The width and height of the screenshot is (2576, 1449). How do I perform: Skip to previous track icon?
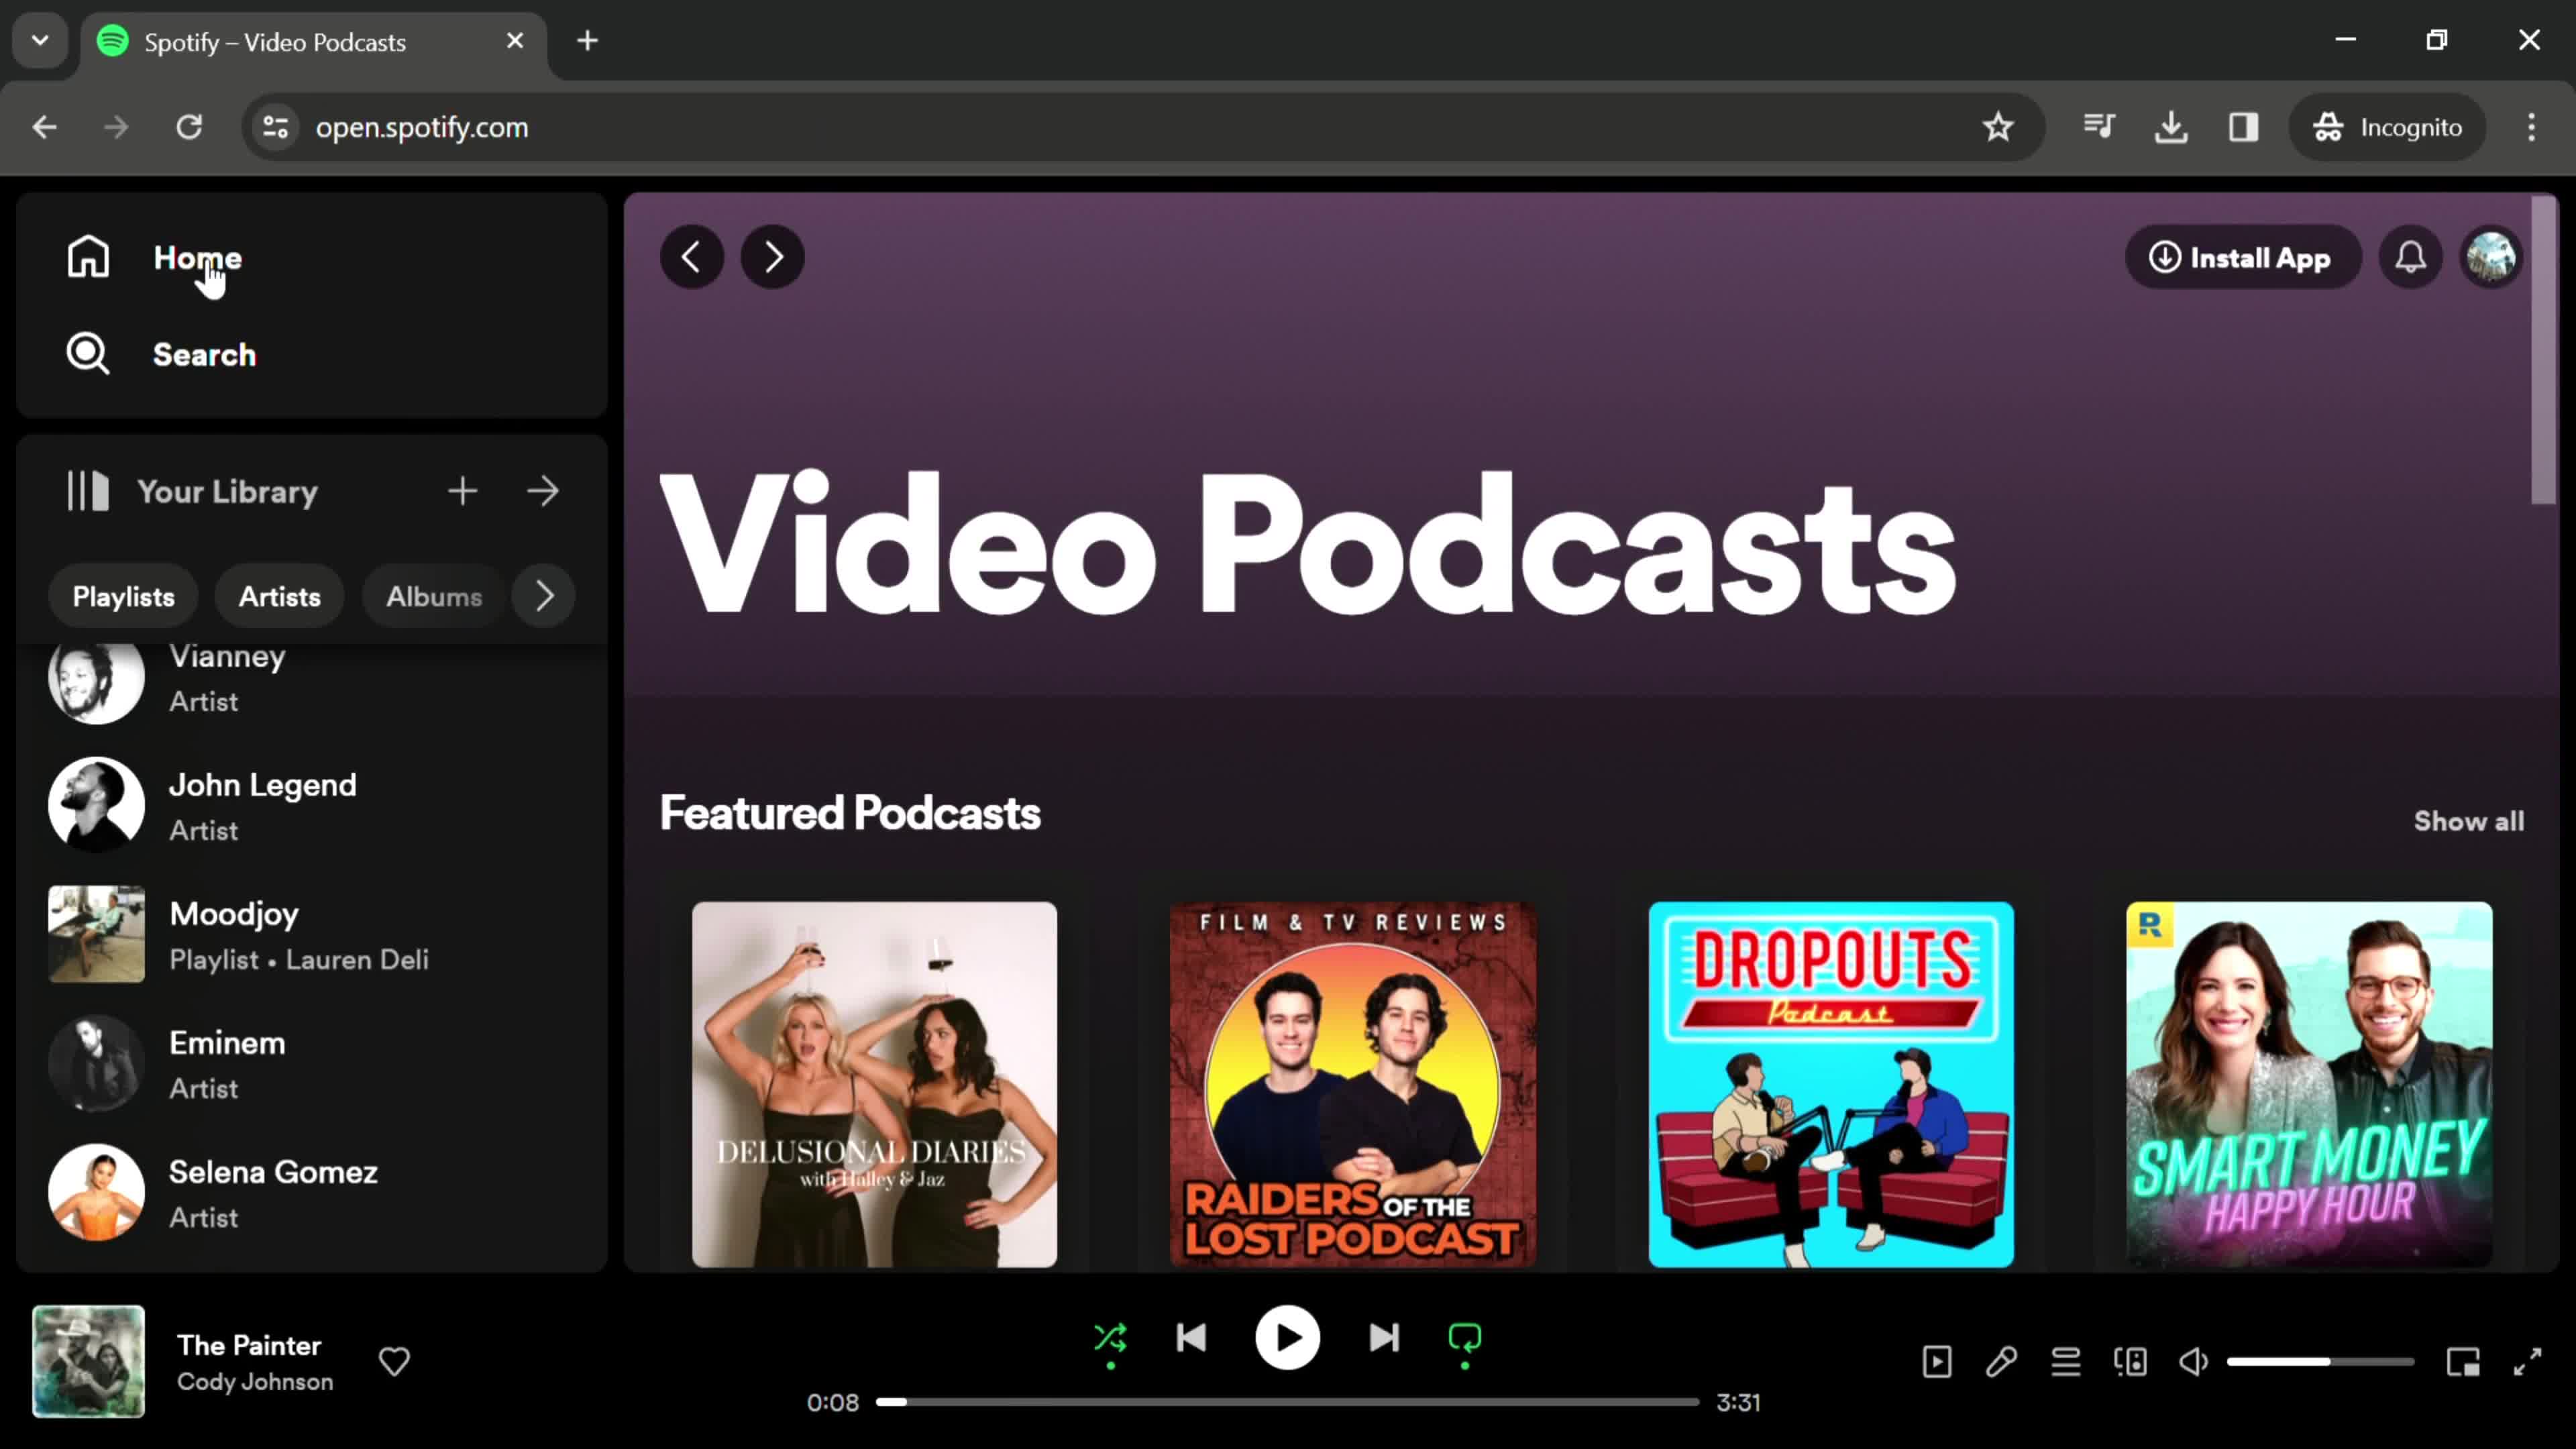1191,1338
